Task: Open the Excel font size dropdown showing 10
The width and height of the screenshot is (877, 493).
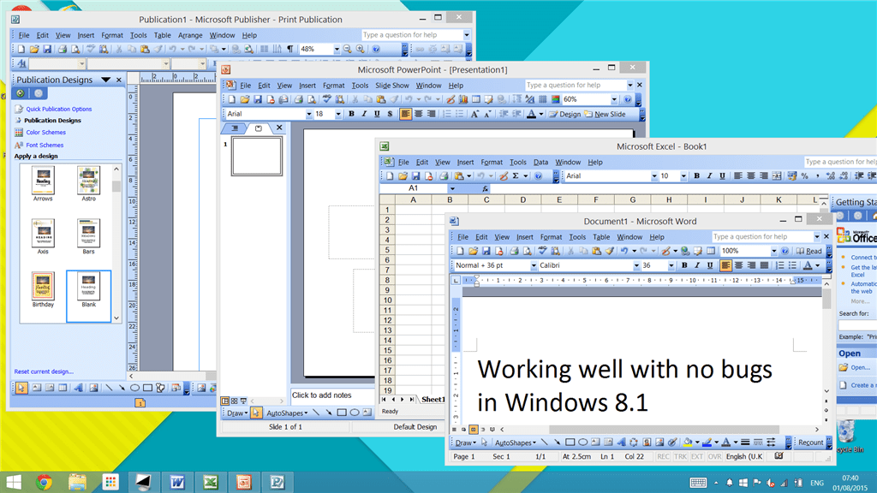Action: [683, 176]
